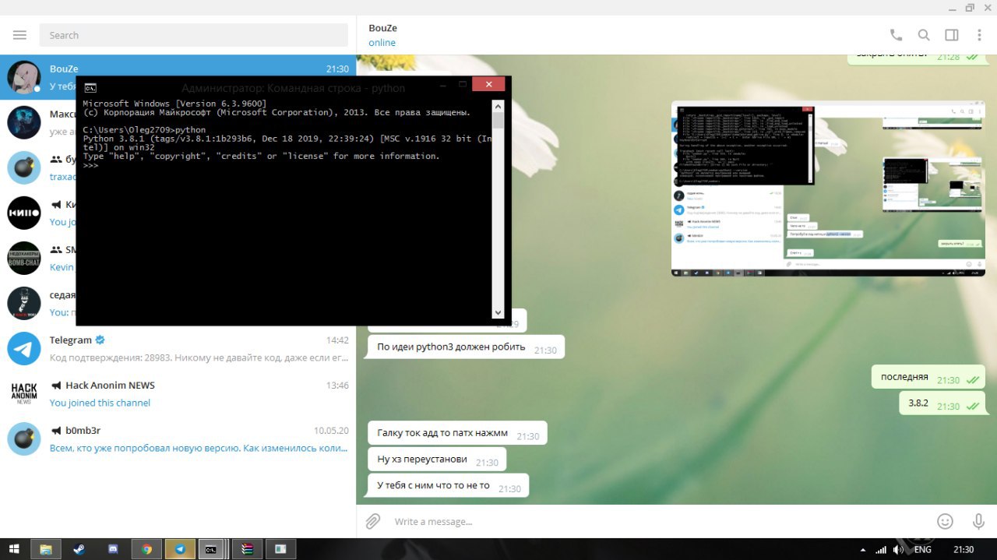
Task: Open the BOMB-CHAT group avatar chat
Action: pyautogui.click(x=24, y=258)
